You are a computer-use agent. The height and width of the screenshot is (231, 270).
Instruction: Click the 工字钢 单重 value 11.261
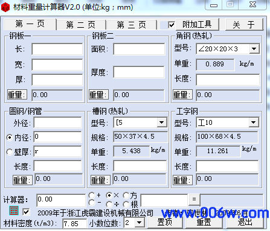[218, 151]
